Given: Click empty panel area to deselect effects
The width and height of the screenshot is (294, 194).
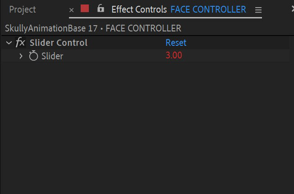Looking at the screenshot, I should [x=147, y=127].
